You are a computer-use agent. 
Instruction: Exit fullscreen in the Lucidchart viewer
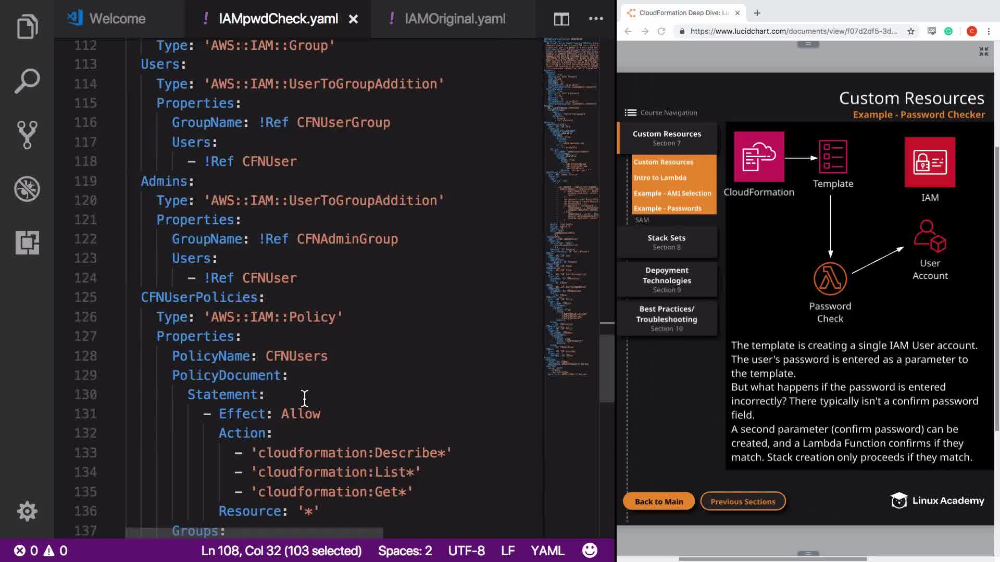(x=983, y=52)
